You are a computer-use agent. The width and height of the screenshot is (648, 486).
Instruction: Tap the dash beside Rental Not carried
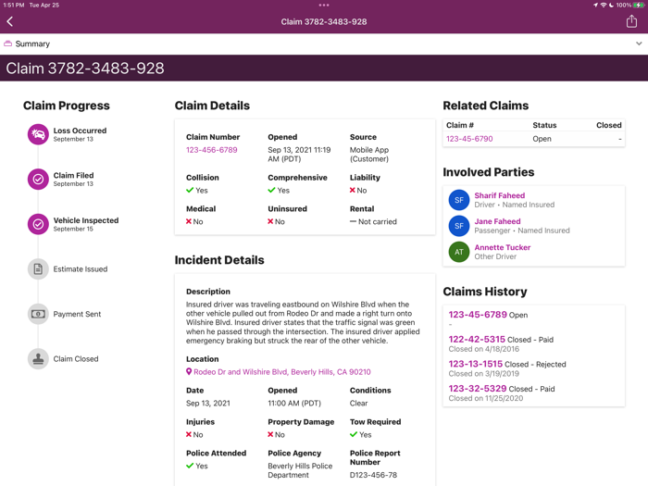pos(353,221)
